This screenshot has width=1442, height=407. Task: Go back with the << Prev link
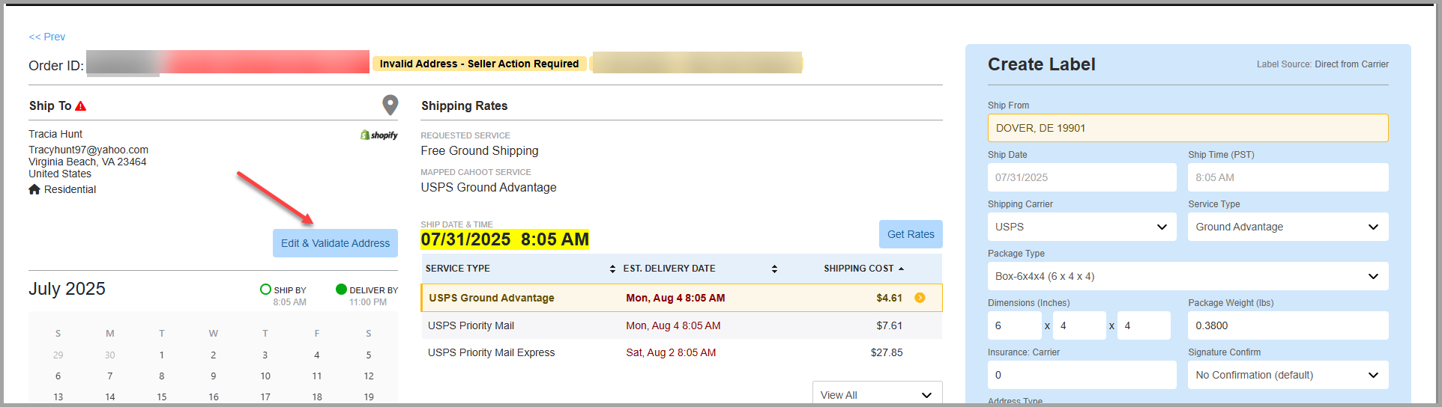[46, 37]
